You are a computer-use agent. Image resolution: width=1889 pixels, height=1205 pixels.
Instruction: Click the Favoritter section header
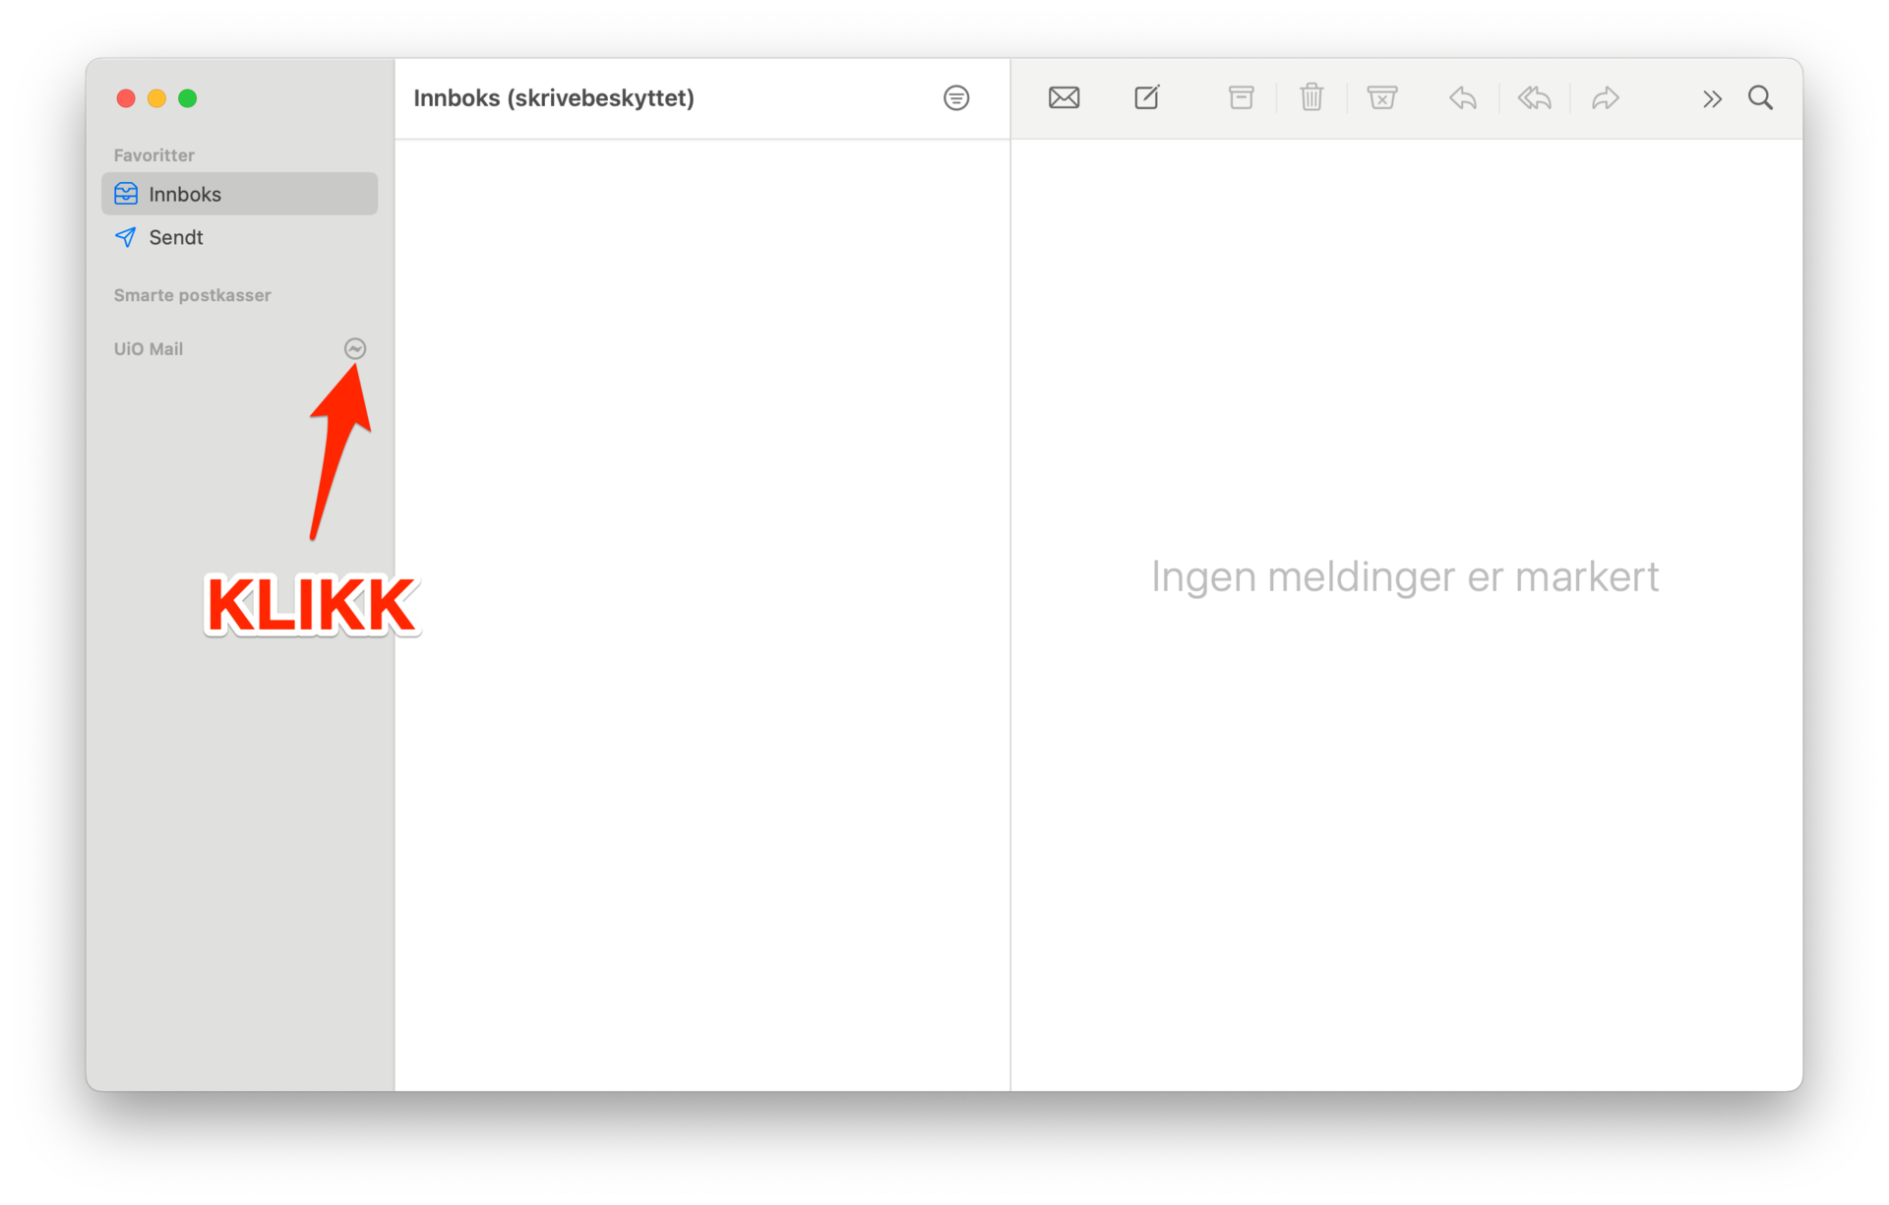[153, 155]
